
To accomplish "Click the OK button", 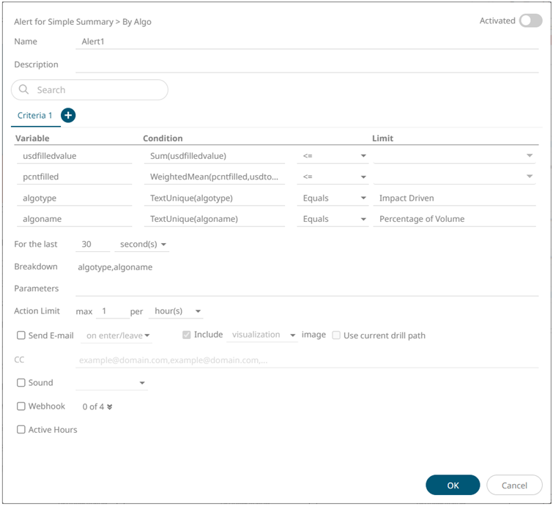I will tap(452, 485).
